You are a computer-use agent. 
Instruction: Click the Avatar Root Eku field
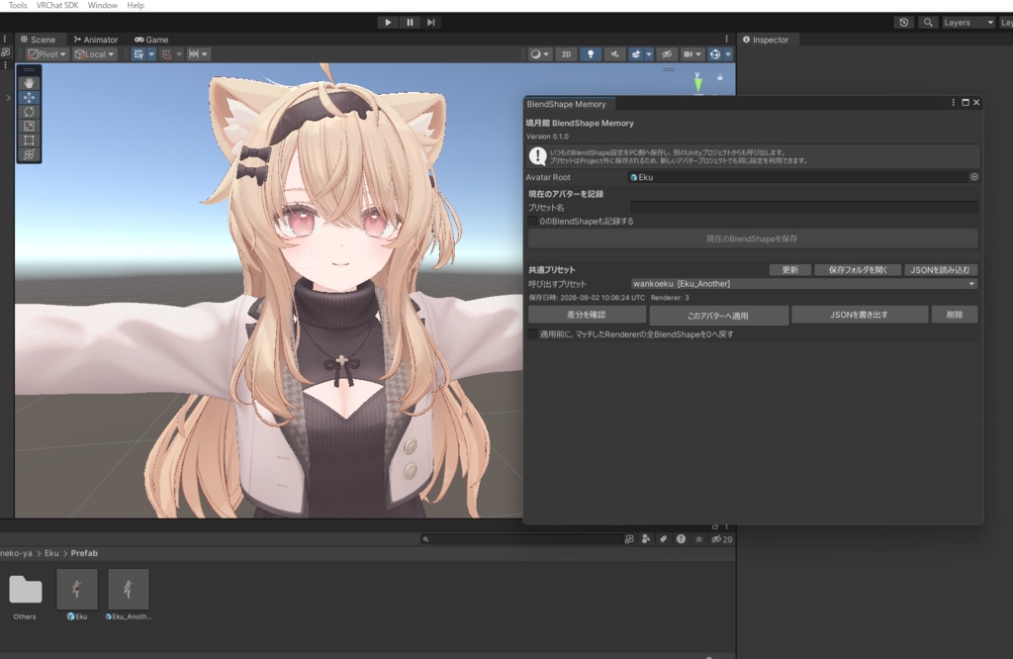pyautogui.click(x=798, y=177)
